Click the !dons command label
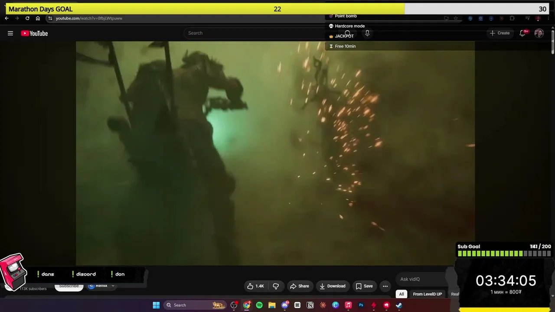The image size is (555, 312). [x=46, y=274]
